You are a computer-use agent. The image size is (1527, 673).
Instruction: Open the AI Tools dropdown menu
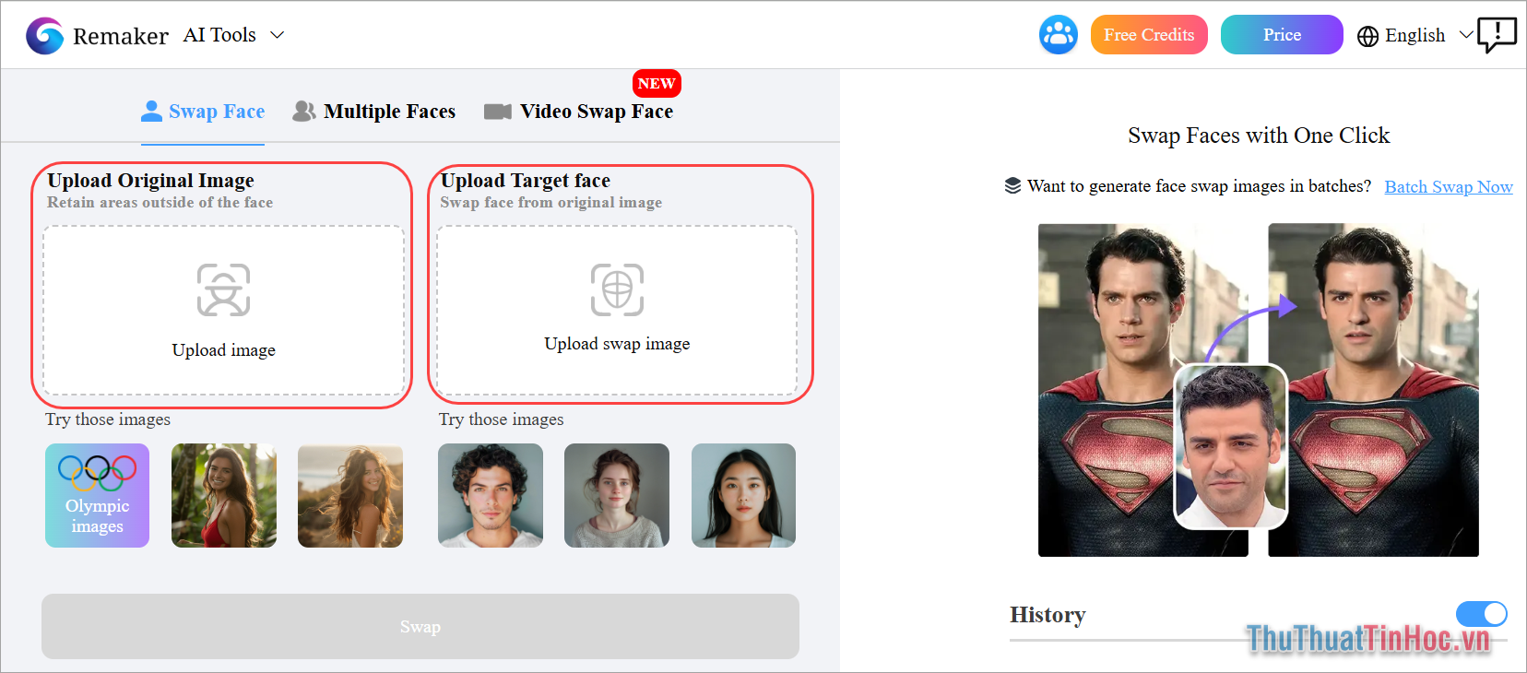click(x=234, y=35)
